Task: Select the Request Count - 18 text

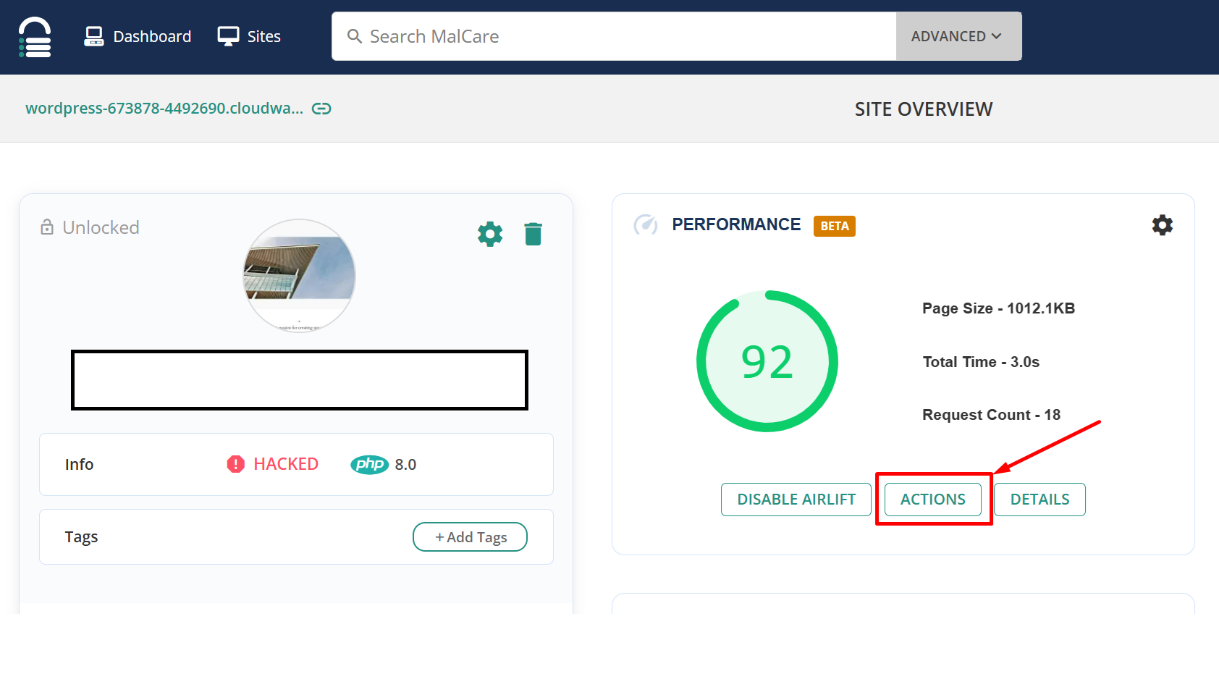Action: 992,415
